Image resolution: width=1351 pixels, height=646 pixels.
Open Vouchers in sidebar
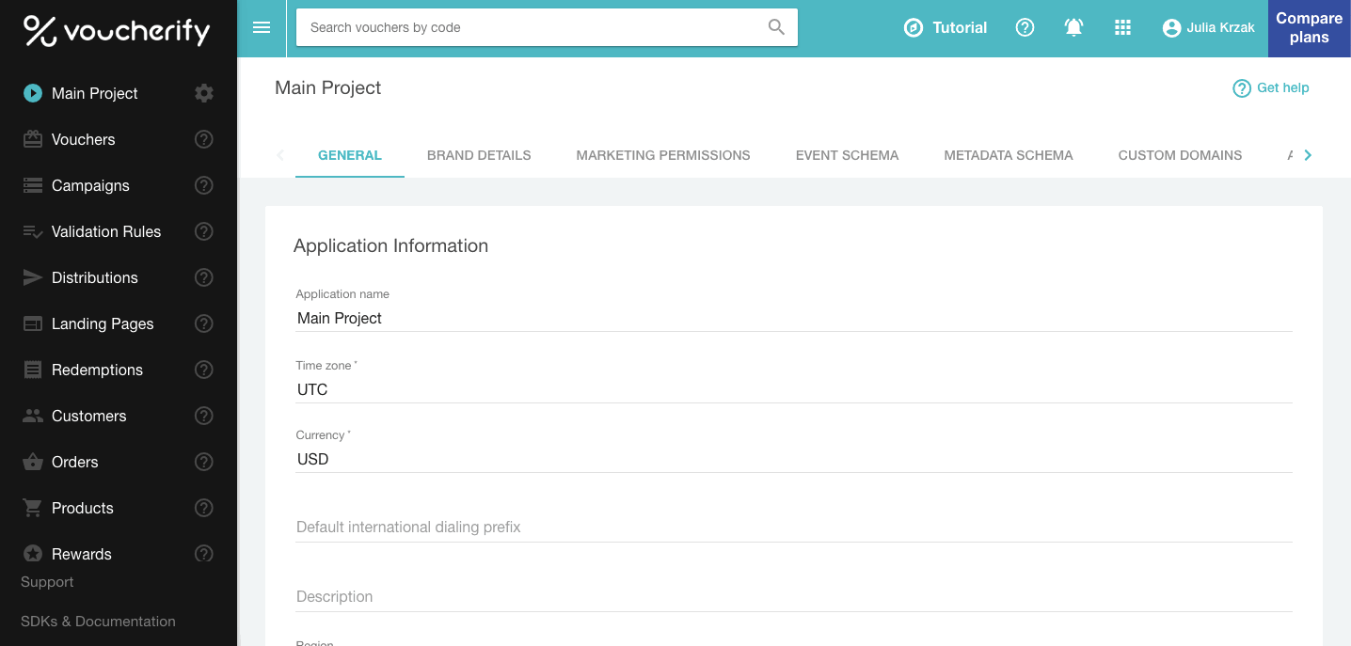(x=83, y=139)
